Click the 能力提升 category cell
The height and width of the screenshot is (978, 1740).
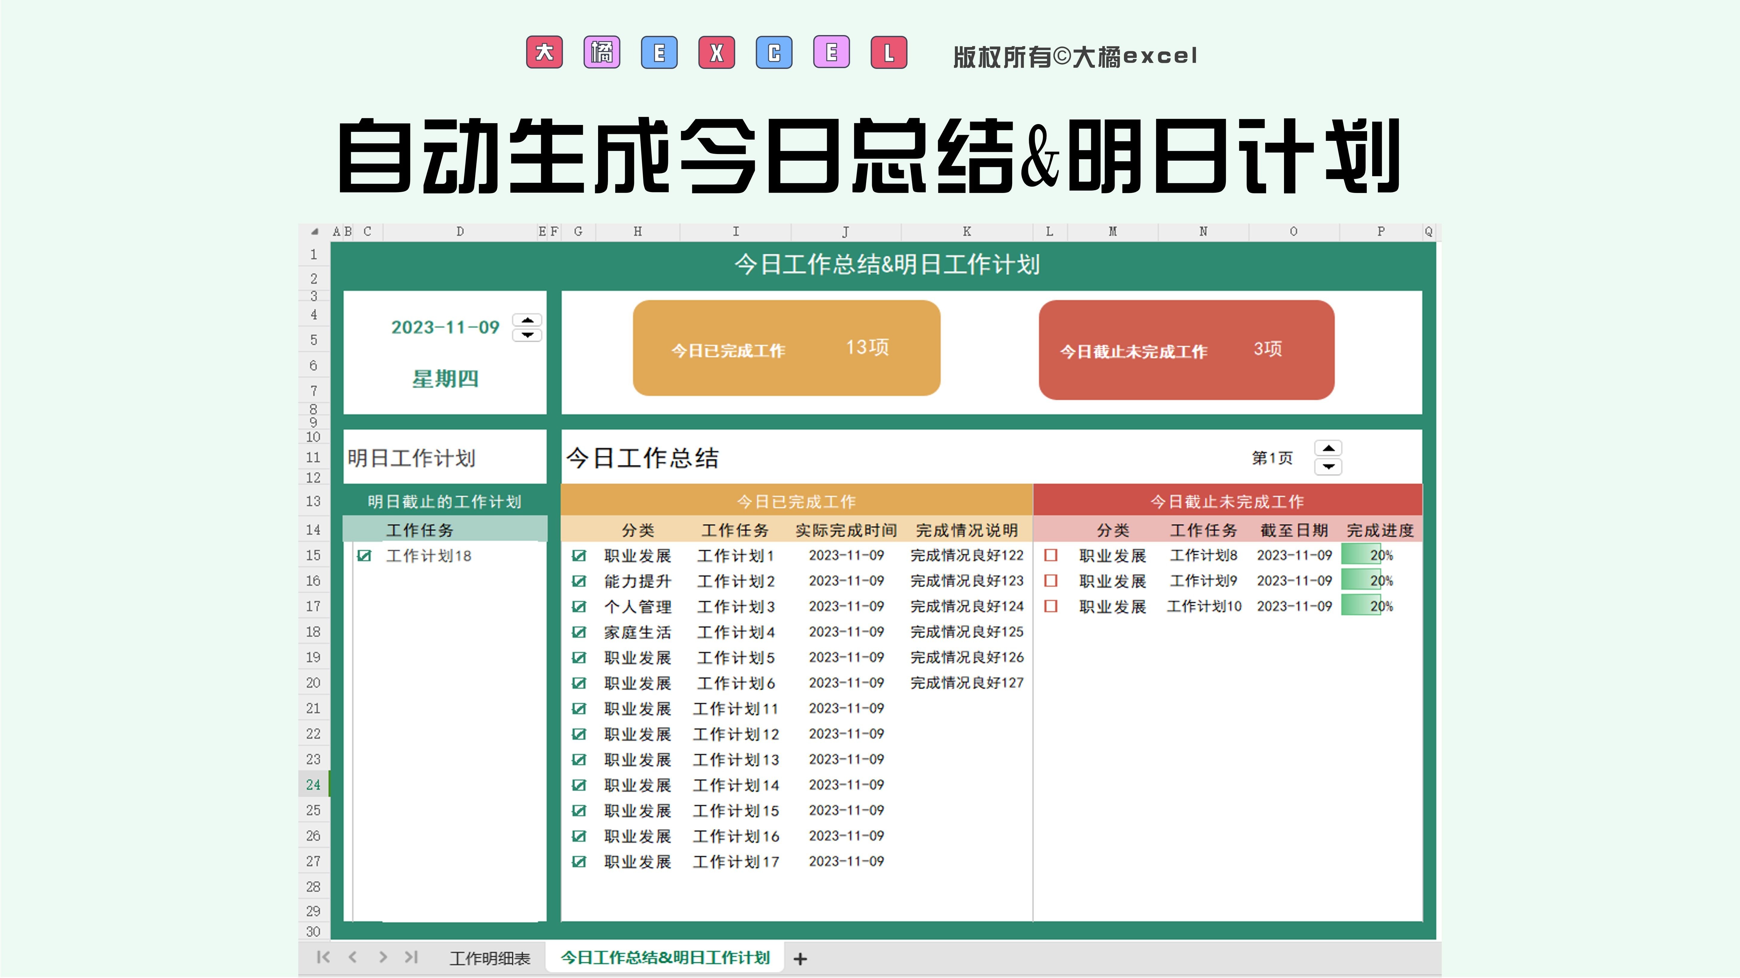[637, 581]
